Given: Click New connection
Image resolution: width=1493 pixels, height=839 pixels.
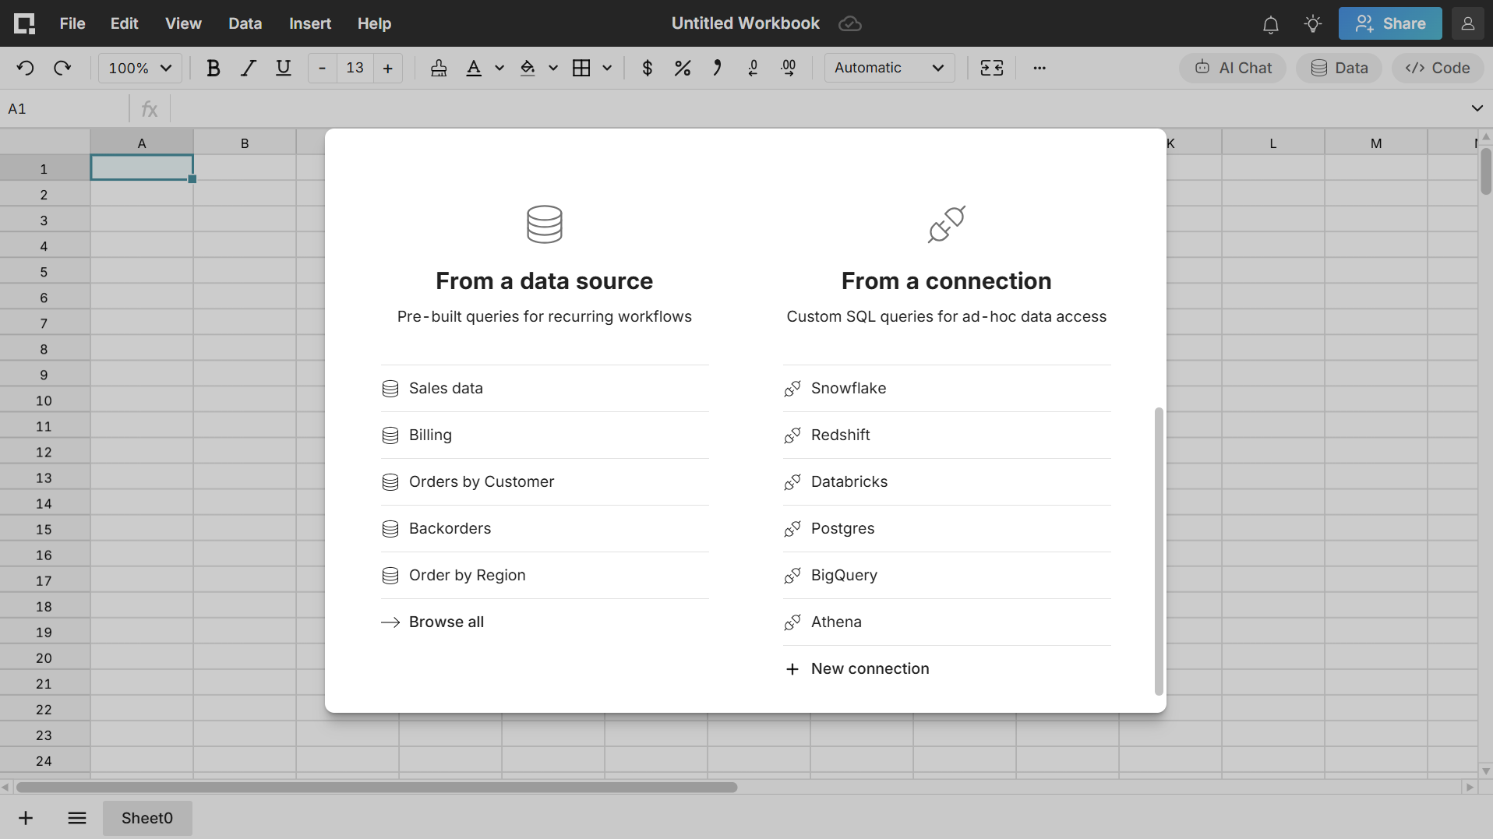Looking at the screenshot, I should point(947,668).
